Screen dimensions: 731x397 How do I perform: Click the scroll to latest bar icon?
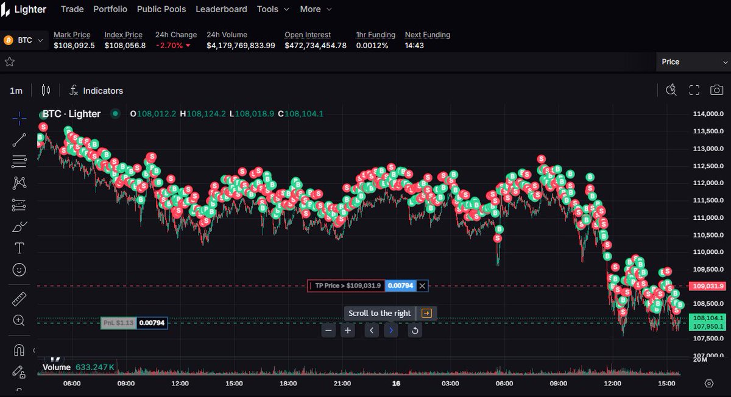[426, 313]
